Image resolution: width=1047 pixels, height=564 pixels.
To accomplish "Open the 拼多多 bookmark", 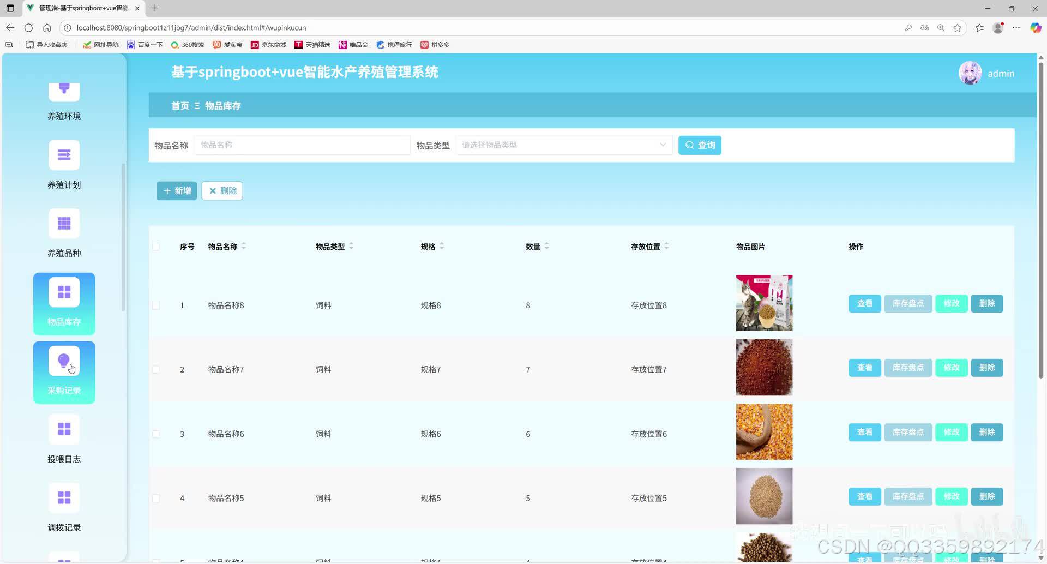I will point(435,45).
